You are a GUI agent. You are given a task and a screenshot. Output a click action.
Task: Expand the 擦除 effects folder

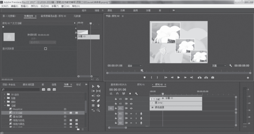point(4,102)
